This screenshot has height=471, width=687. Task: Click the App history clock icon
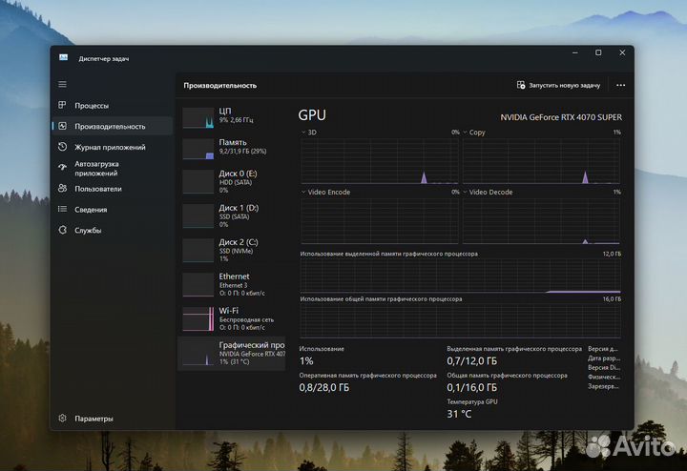62,147
